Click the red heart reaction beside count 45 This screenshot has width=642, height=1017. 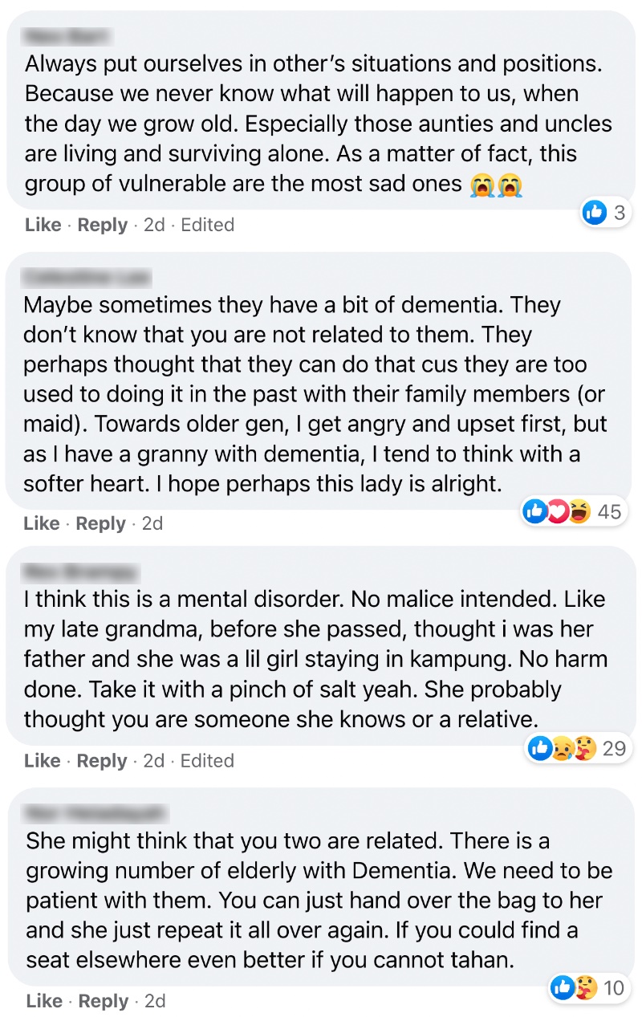[x=557, y=511]
